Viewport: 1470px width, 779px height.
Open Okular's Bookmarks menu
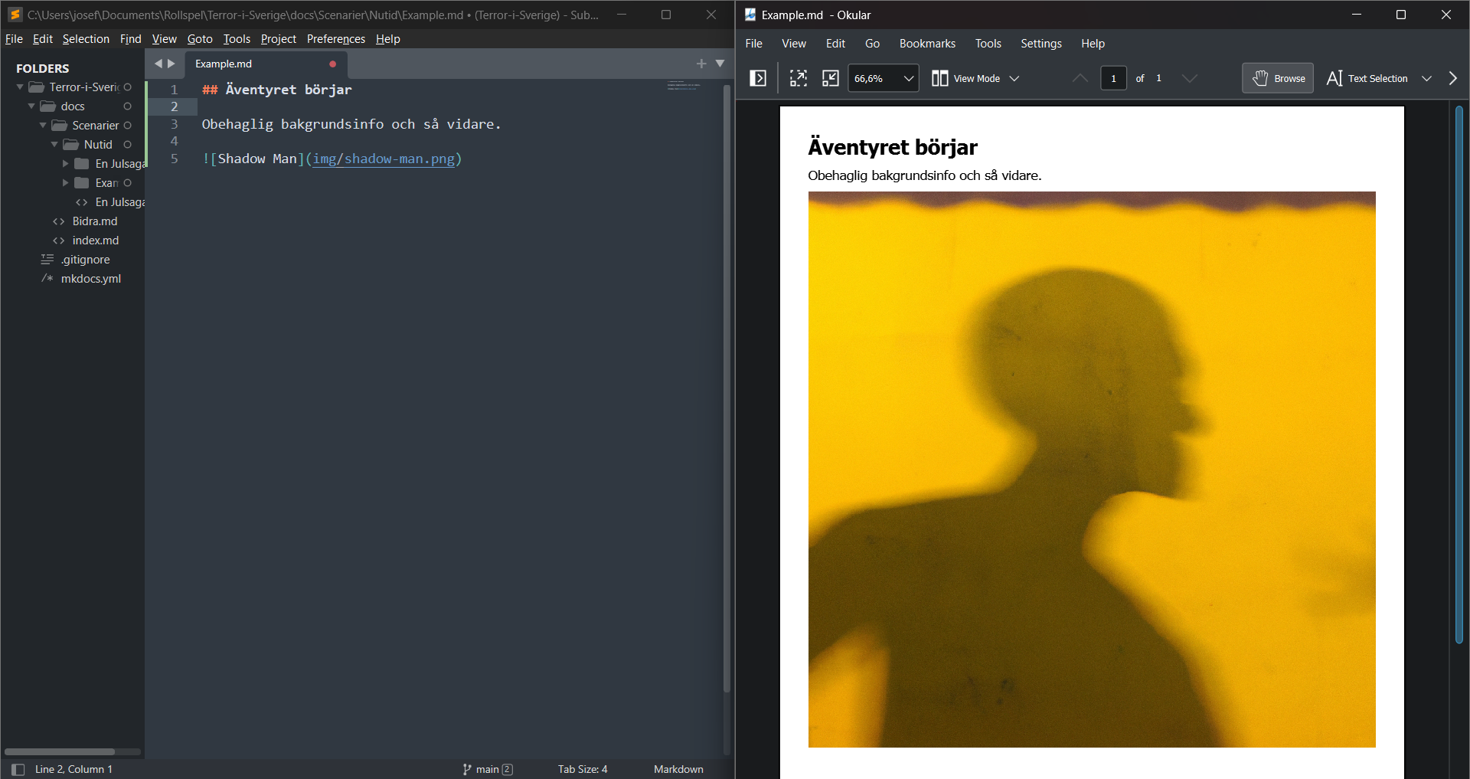[x=926, y=44]
